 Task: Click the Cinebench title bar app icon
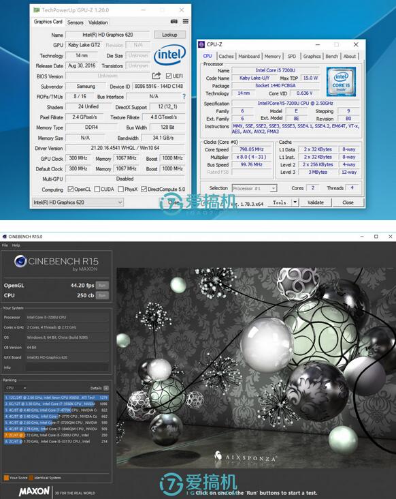[5, 237]
